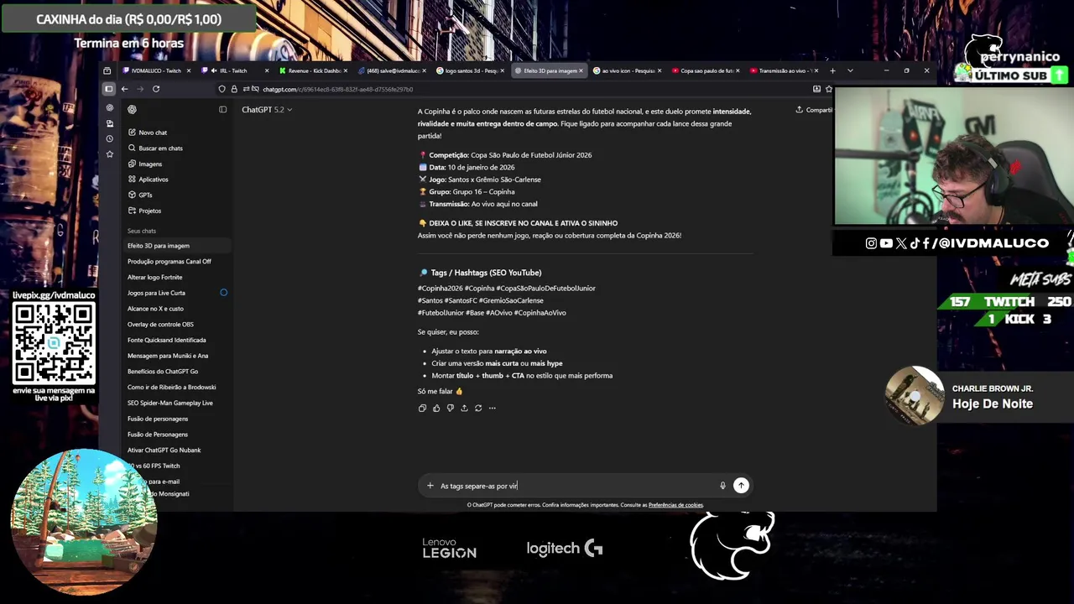Click the plus attach button in prompt box
The height and width of the screenshot is (604, 1074).
tap(430, 486)
